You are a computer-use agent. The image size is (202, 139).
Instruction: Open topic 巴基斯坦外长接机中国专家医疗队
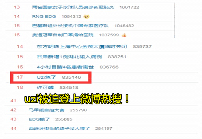tap(70, 25)
